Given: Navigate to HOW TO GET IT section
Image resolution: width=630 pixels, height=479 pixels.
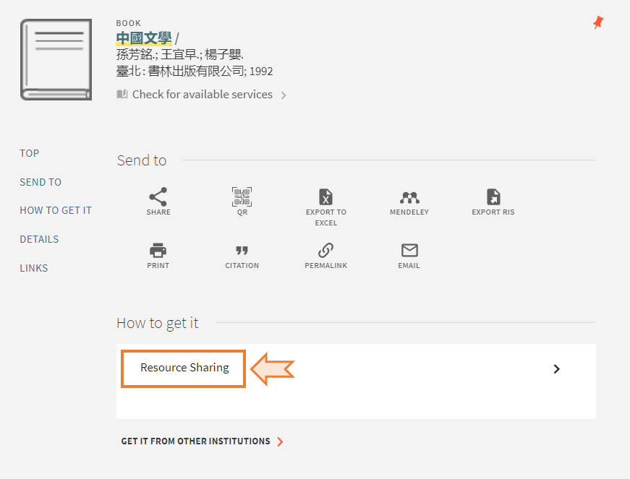Looking at the screenshot, I should (56, 210).
